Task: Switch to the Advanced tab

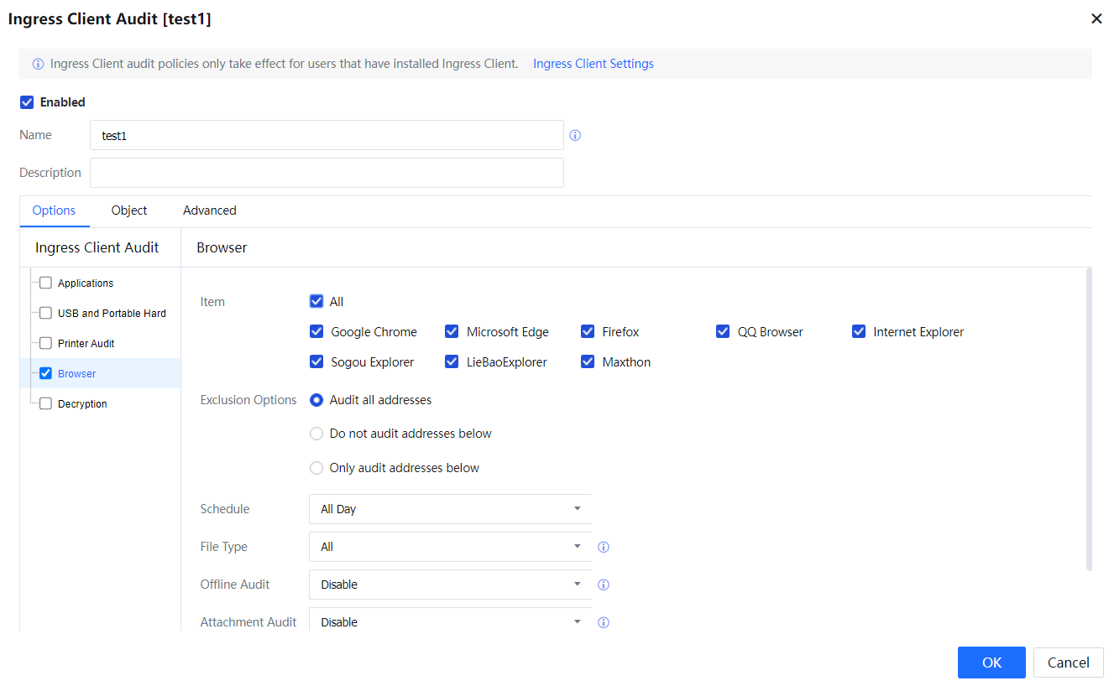Action: 210,210
